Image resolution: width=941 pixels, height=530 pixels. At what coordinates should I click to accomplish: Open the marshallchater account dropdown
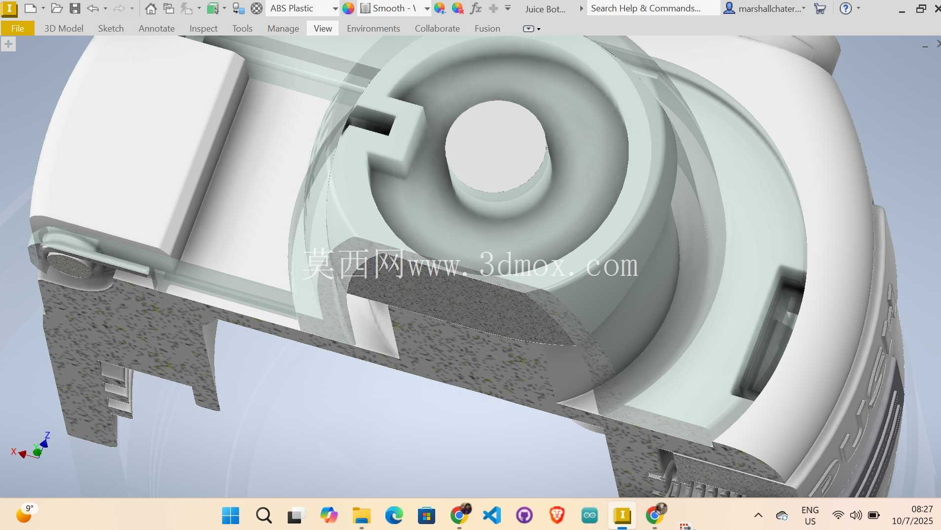(x=772, y=8)
